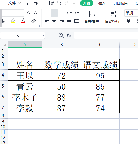Viewport: 138px width, 144px height.
Task: Open Print Preview
Action: [x=52, y=3]
